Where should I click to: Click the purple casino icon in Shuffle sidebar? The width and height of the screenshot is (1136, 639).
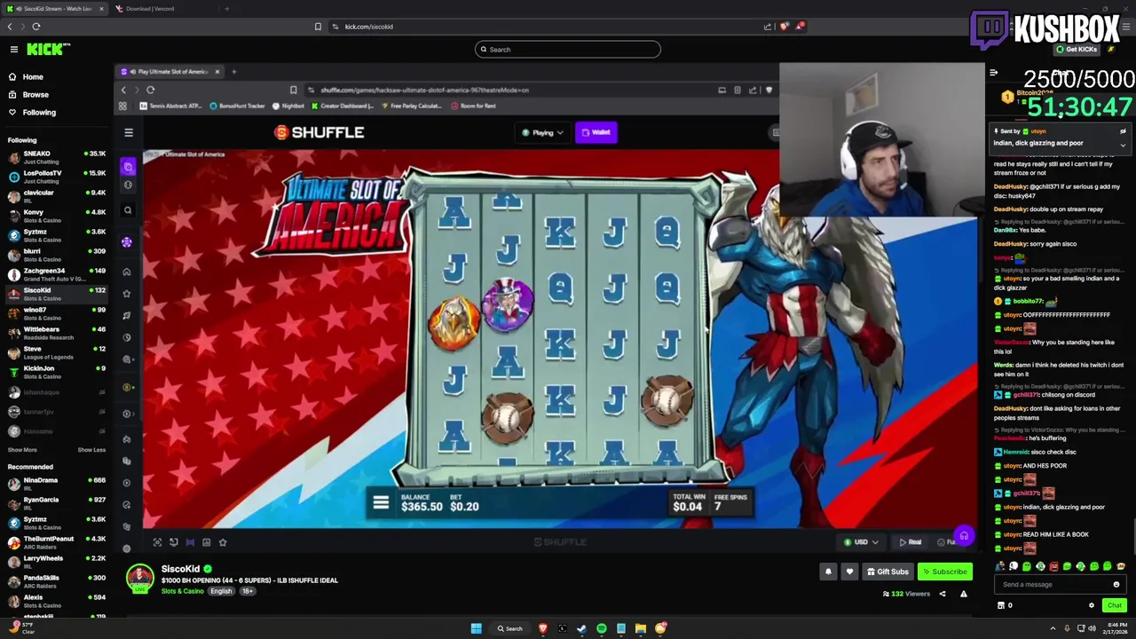point(128,242)
